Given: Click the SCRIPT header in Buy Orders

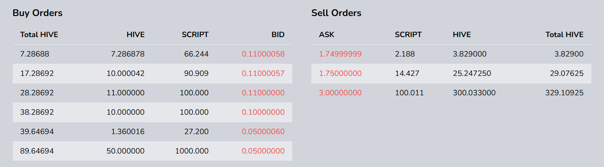Looking at the screenshot, I should pyautogui.click(x=195, y=35).
